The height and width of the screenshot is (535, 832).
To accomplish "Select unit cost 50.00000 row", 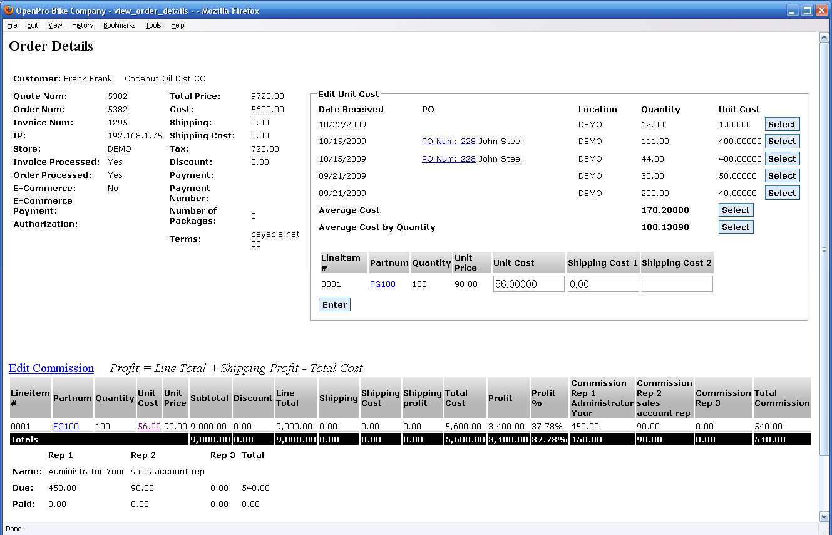I will (x=782, y=176).
